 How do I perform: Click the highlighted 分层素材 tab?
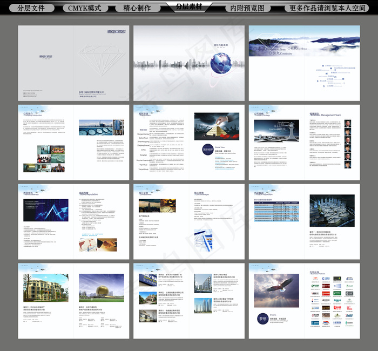click(189, 6)
